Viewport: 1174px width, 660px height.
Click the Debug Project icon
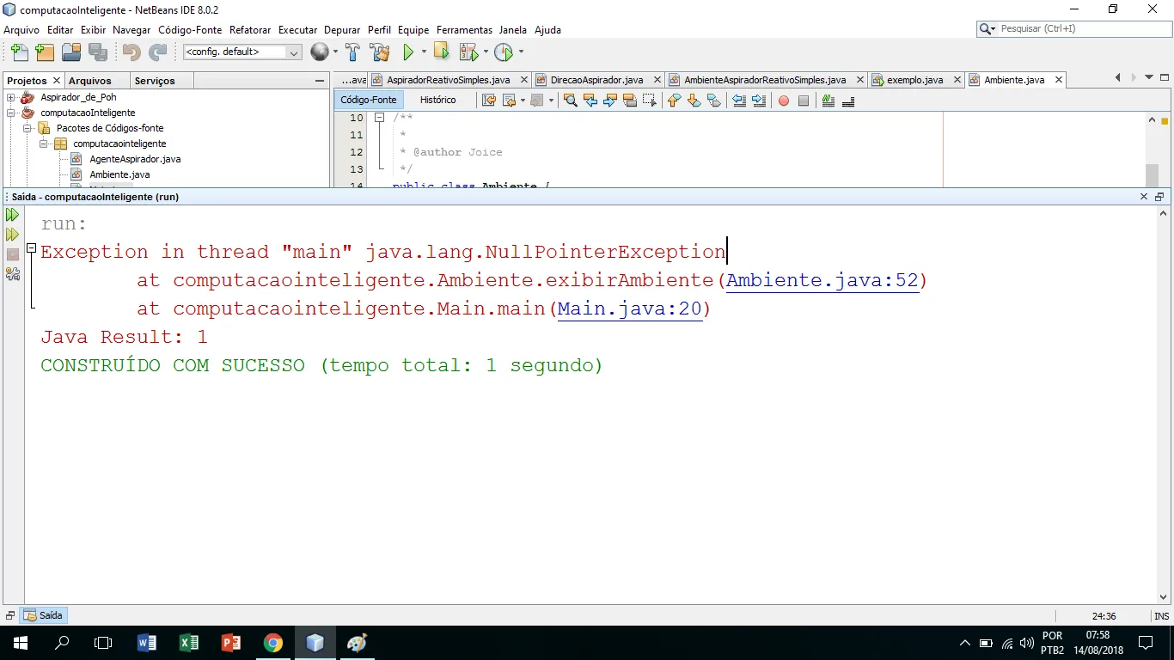coord(469,52)
